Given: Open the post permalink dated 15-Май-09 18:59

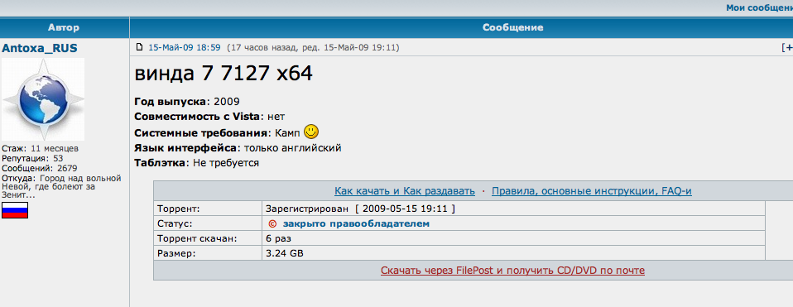Looking at the screenshot, I should tap(184, 47).
